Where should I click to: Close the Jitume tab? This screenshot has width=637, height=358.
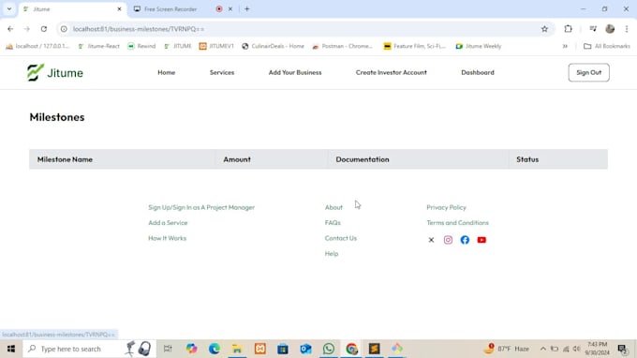[120, 9]
